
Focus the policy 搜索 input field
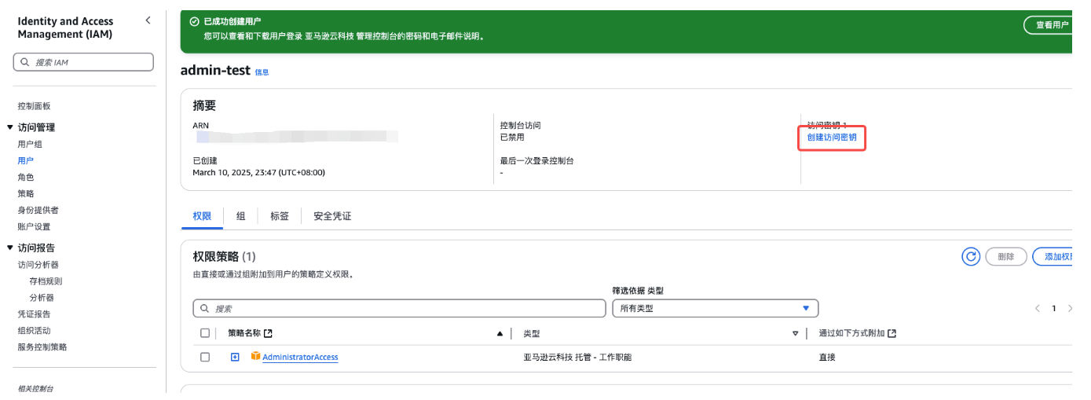(x=399, y=308)
